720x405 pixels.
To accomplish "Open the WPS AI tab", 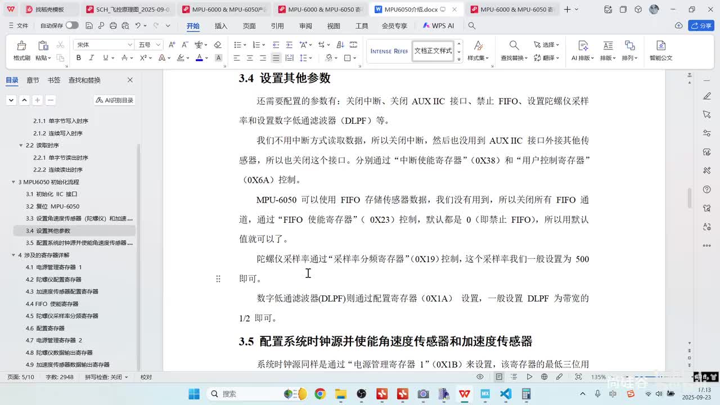I will pyautogui.click(x=438, y=26).
